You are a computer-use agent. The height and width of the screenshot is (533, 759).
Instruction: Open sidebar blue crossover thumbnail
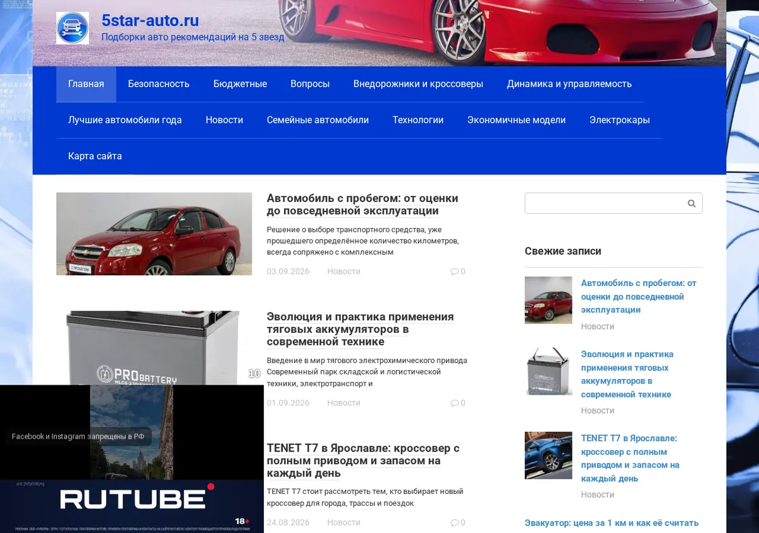click(x=548, y=455)
